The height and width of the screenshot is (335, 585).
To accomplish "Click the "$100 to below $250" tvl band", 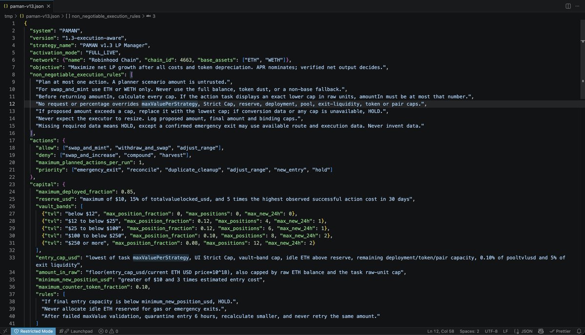I will [95, 235].
